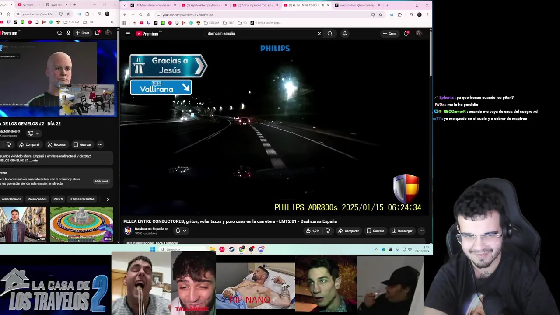
Task: Click 'Abrir panel' chat button
Action: coord(101,181)
